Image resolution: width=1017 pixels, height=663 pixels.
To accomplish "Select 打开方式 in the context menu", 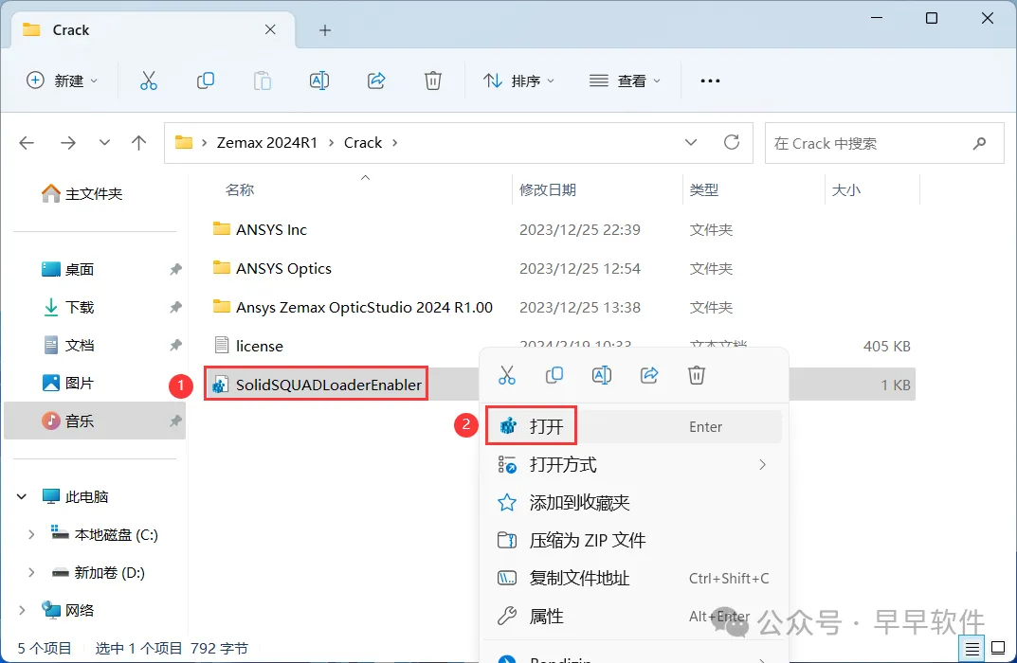I will [x=634, y=465].
